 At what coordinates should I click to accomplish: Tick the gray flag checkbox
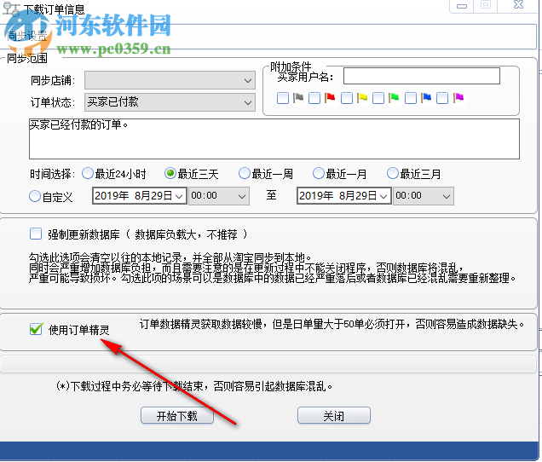(x=283, y=98)
